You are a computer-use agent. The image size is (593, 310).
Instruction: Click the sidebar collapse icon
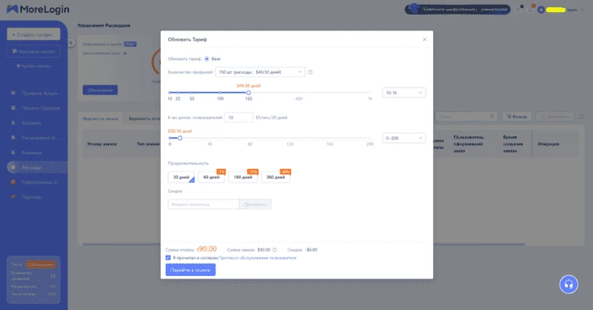(71, 43)
